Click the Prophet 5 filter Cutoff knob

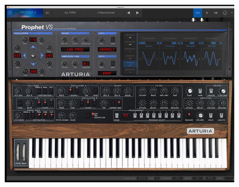click(x=142, y=91)
